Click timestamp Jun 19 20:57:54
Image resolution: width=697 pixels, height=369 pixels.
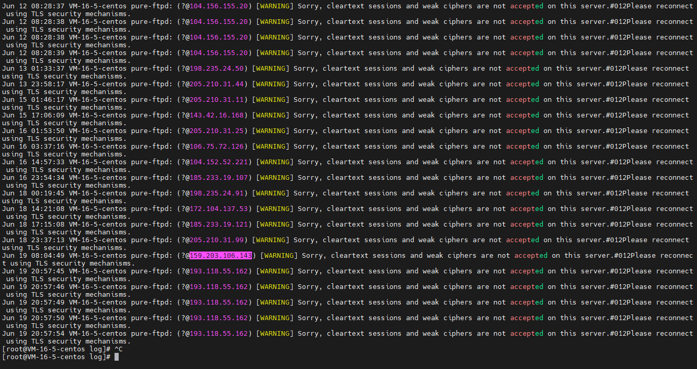point(33,334)
